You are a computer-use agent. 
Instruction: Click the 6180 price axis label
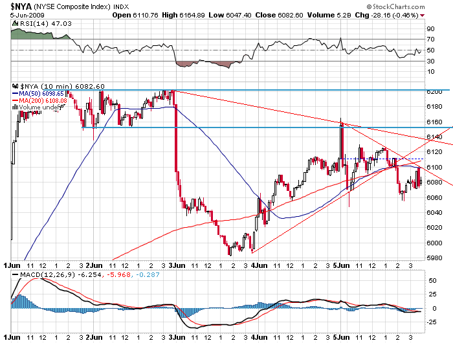tap(434, 106)
